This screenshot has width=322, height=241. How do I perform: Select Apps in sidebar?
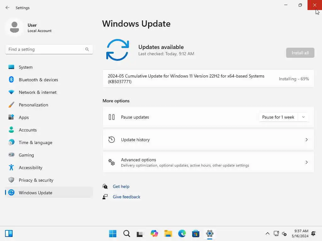point(49,117)
